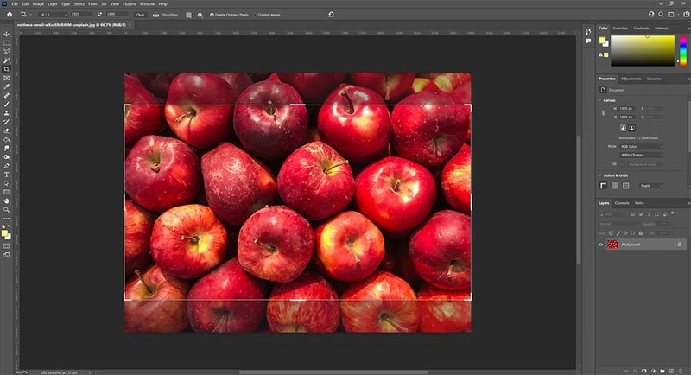
Task: Click the Create new layer icon
Action: tap(671, 371)
